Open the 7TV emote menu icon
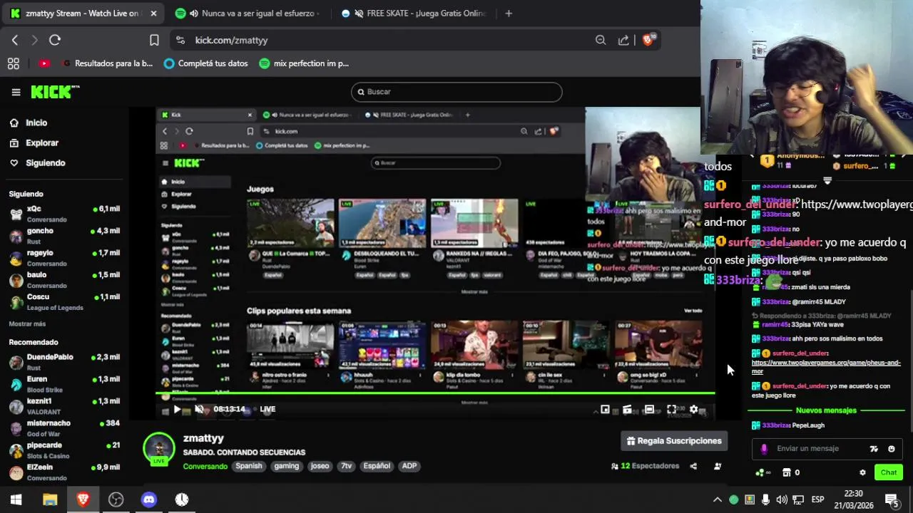Image resolution: width=913 pixels, height=513 pixels. point(874,449)
